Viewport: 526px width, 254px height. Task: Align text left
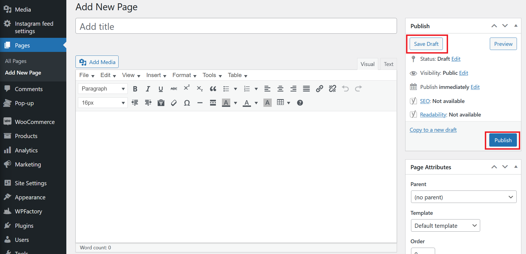click(267, 89)
